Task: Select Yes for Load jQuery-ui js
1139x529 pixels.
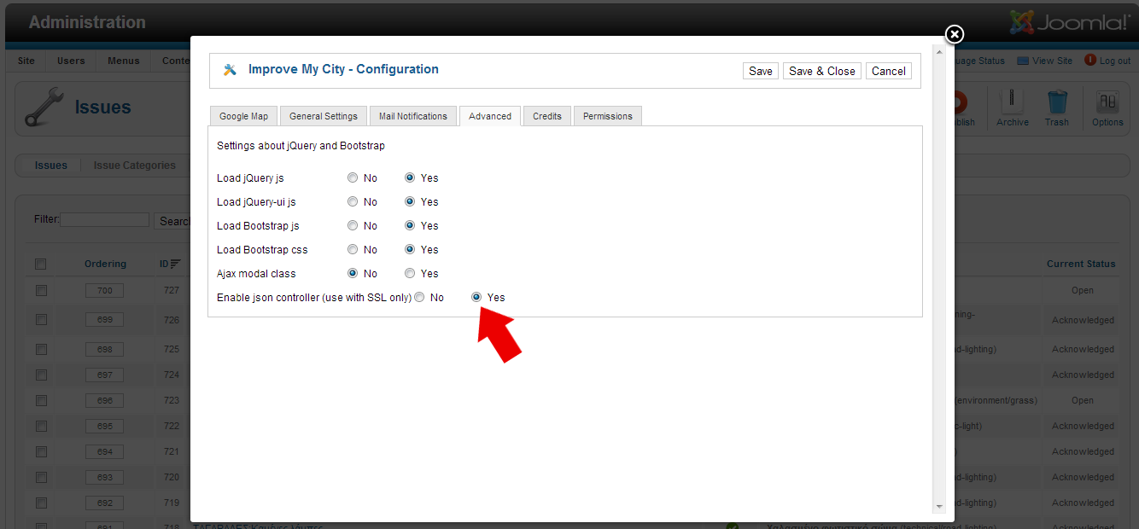Action: pos(410,202)
